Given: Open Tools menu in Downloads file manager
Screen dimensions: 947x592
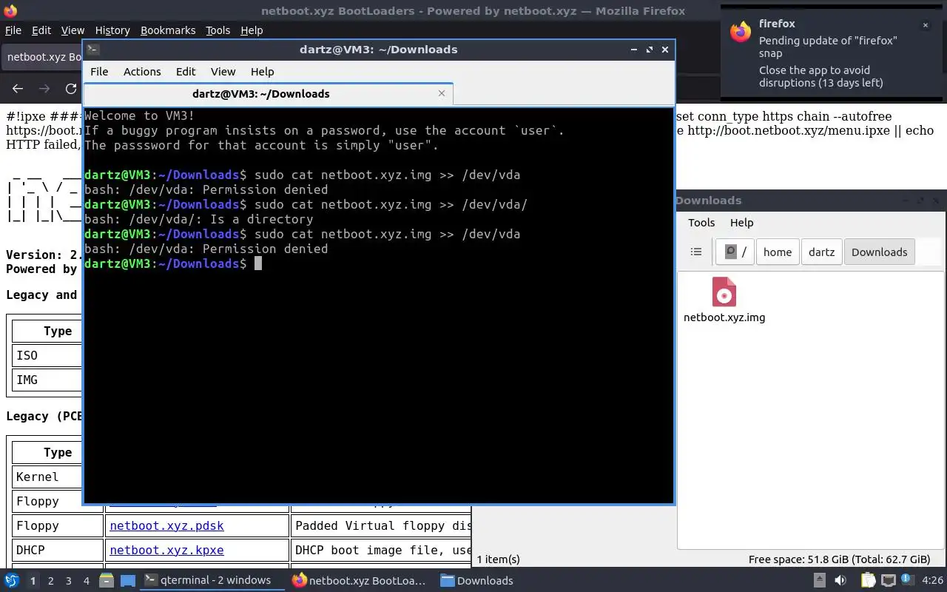Looking at the screenshot, I should 701,223.
